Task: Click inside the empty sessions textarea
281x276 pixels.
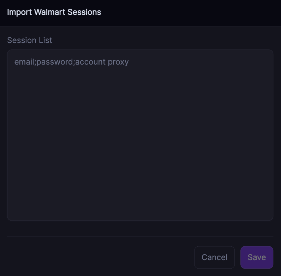Action: (140, 141)
